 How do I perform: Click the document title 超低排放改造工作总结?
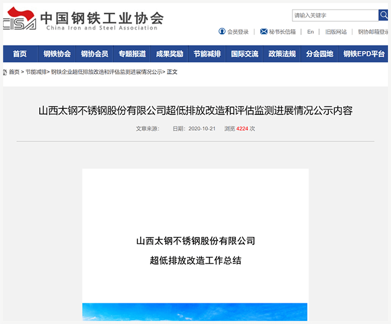pos(196,261)
